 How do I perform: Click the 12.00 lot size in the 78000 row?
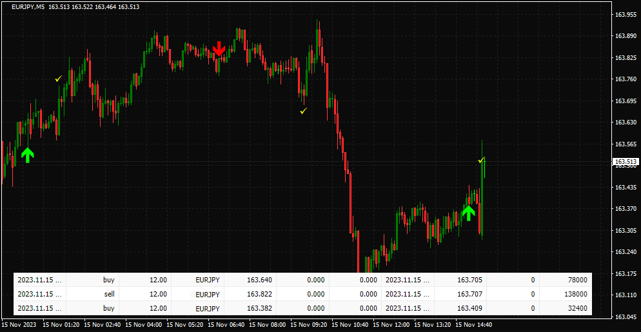[x=158, y=280]
